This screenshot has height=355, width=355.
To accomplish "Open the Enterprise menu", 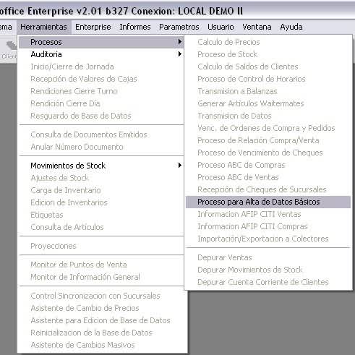I will point(93,27).
